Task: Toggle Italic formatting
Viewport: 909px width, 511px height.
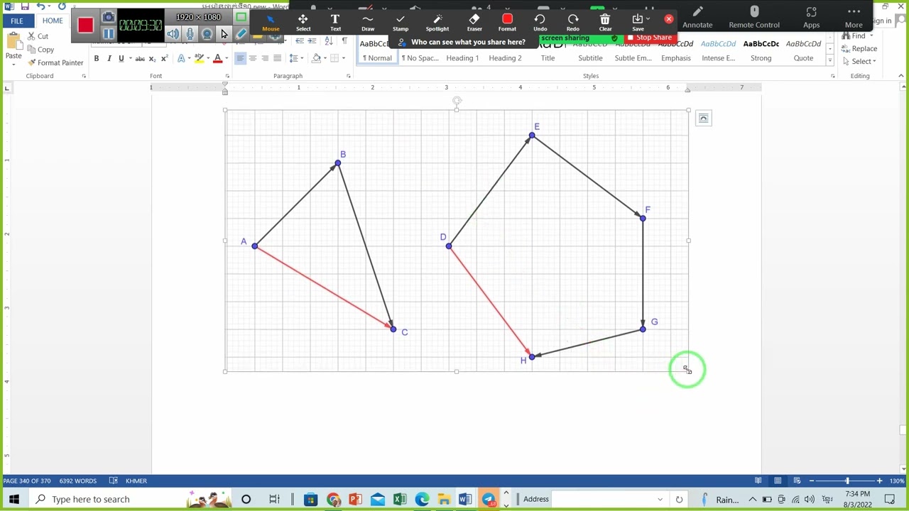Action: [x=109, y=58]
